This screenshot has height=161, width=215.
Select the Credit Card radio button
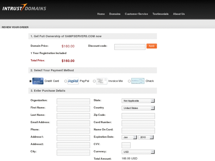(30, 81)
